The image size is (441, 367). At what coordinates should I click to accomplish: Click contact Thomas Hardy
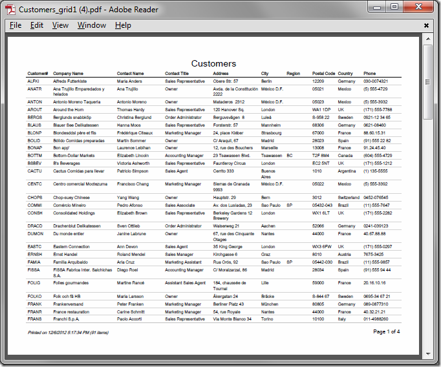(131, 110)
